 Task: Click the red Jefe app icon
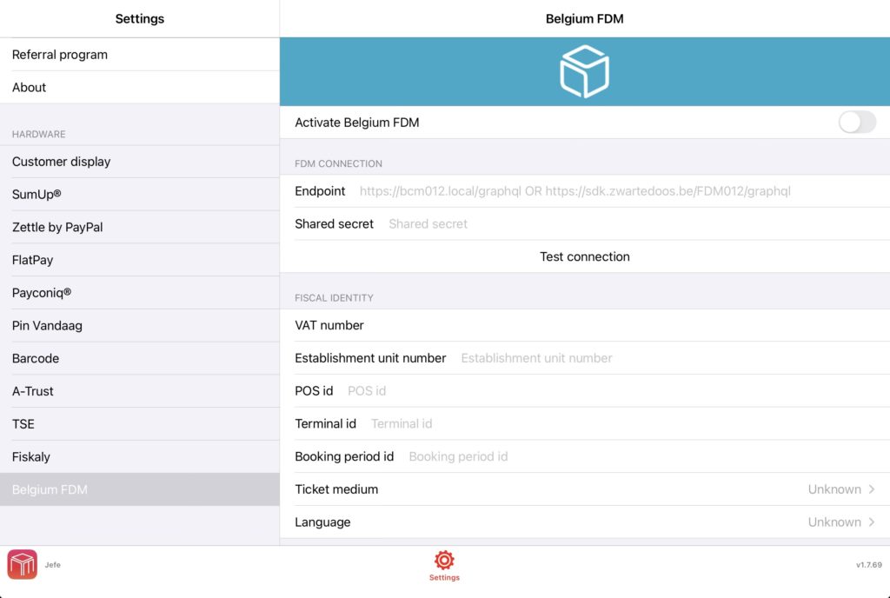click(23, 564)
